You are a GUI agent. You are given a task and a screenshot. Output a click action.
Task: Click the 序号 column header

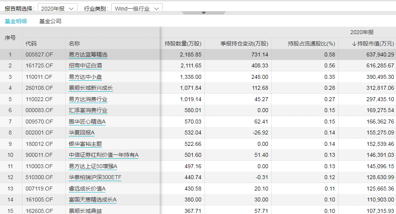point(10,38)
